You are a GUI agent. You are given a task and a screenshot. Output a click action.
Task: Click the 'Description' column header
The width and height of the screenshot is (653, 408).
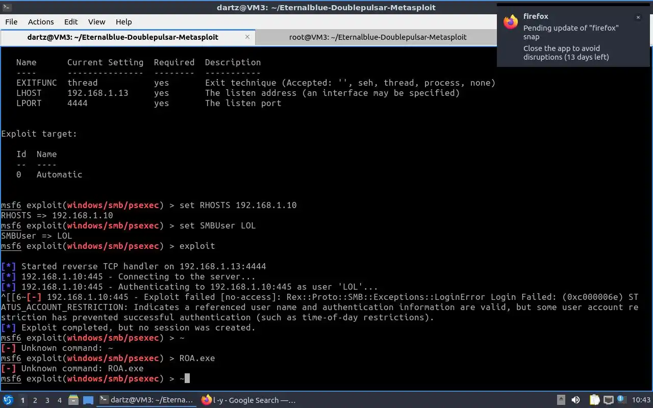pyautogui.click(x=233, y=62)
